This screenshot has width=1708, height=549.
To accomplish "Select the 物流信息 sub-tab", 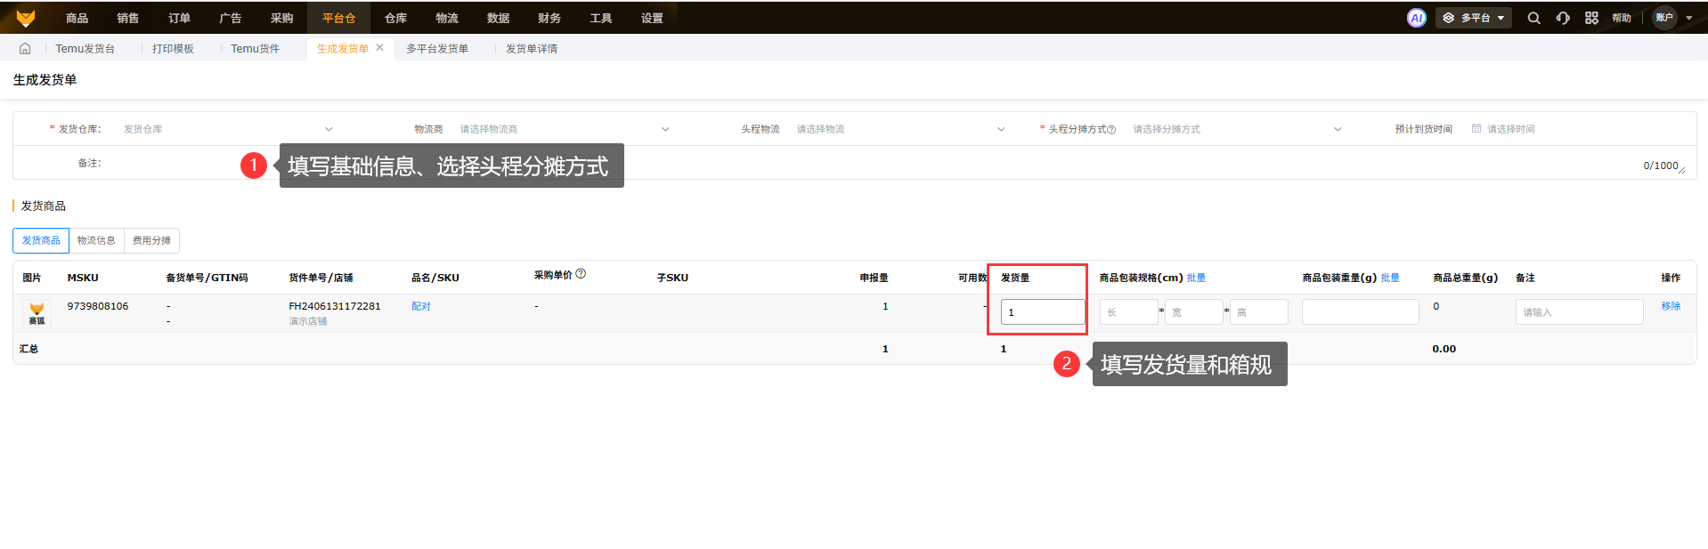I will pos(96,240).
